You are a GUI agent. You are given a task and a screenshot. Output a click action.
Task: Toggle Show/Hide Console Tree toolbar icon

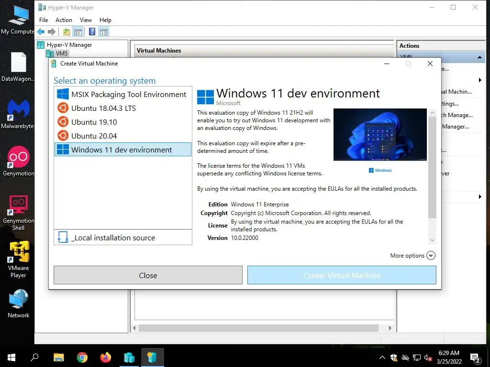78,32
